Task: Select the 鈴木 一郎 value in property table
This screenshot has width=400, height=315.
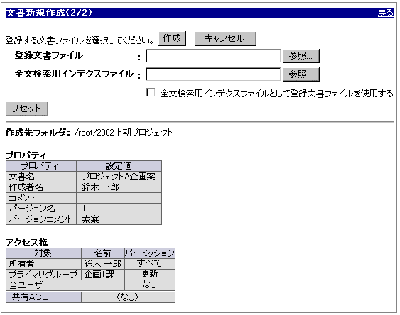Action: click(x=119, y=187)
